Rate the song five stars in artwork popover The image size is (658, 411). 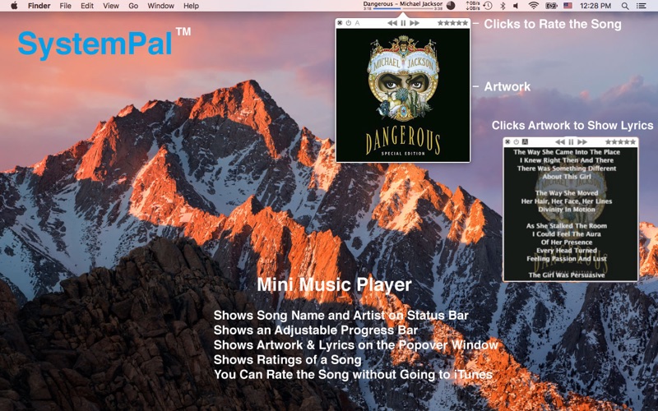pos(465,23)
